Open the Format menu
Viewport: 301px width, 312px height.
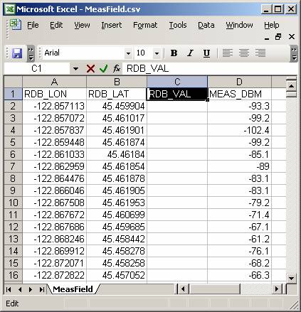(x=145, y=25)
